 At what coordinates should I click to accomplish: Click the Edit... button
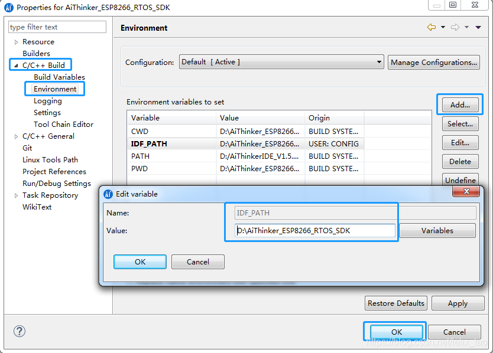click(460, 143)
